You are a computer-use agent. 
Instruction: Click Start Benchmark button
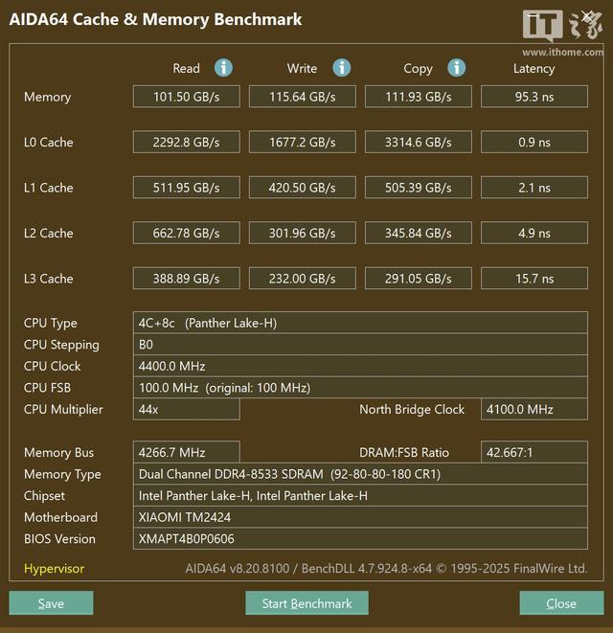click(x=306, y=603)
